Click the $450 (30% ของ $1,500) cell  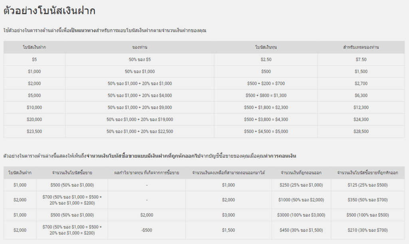(x=301, y=230)
